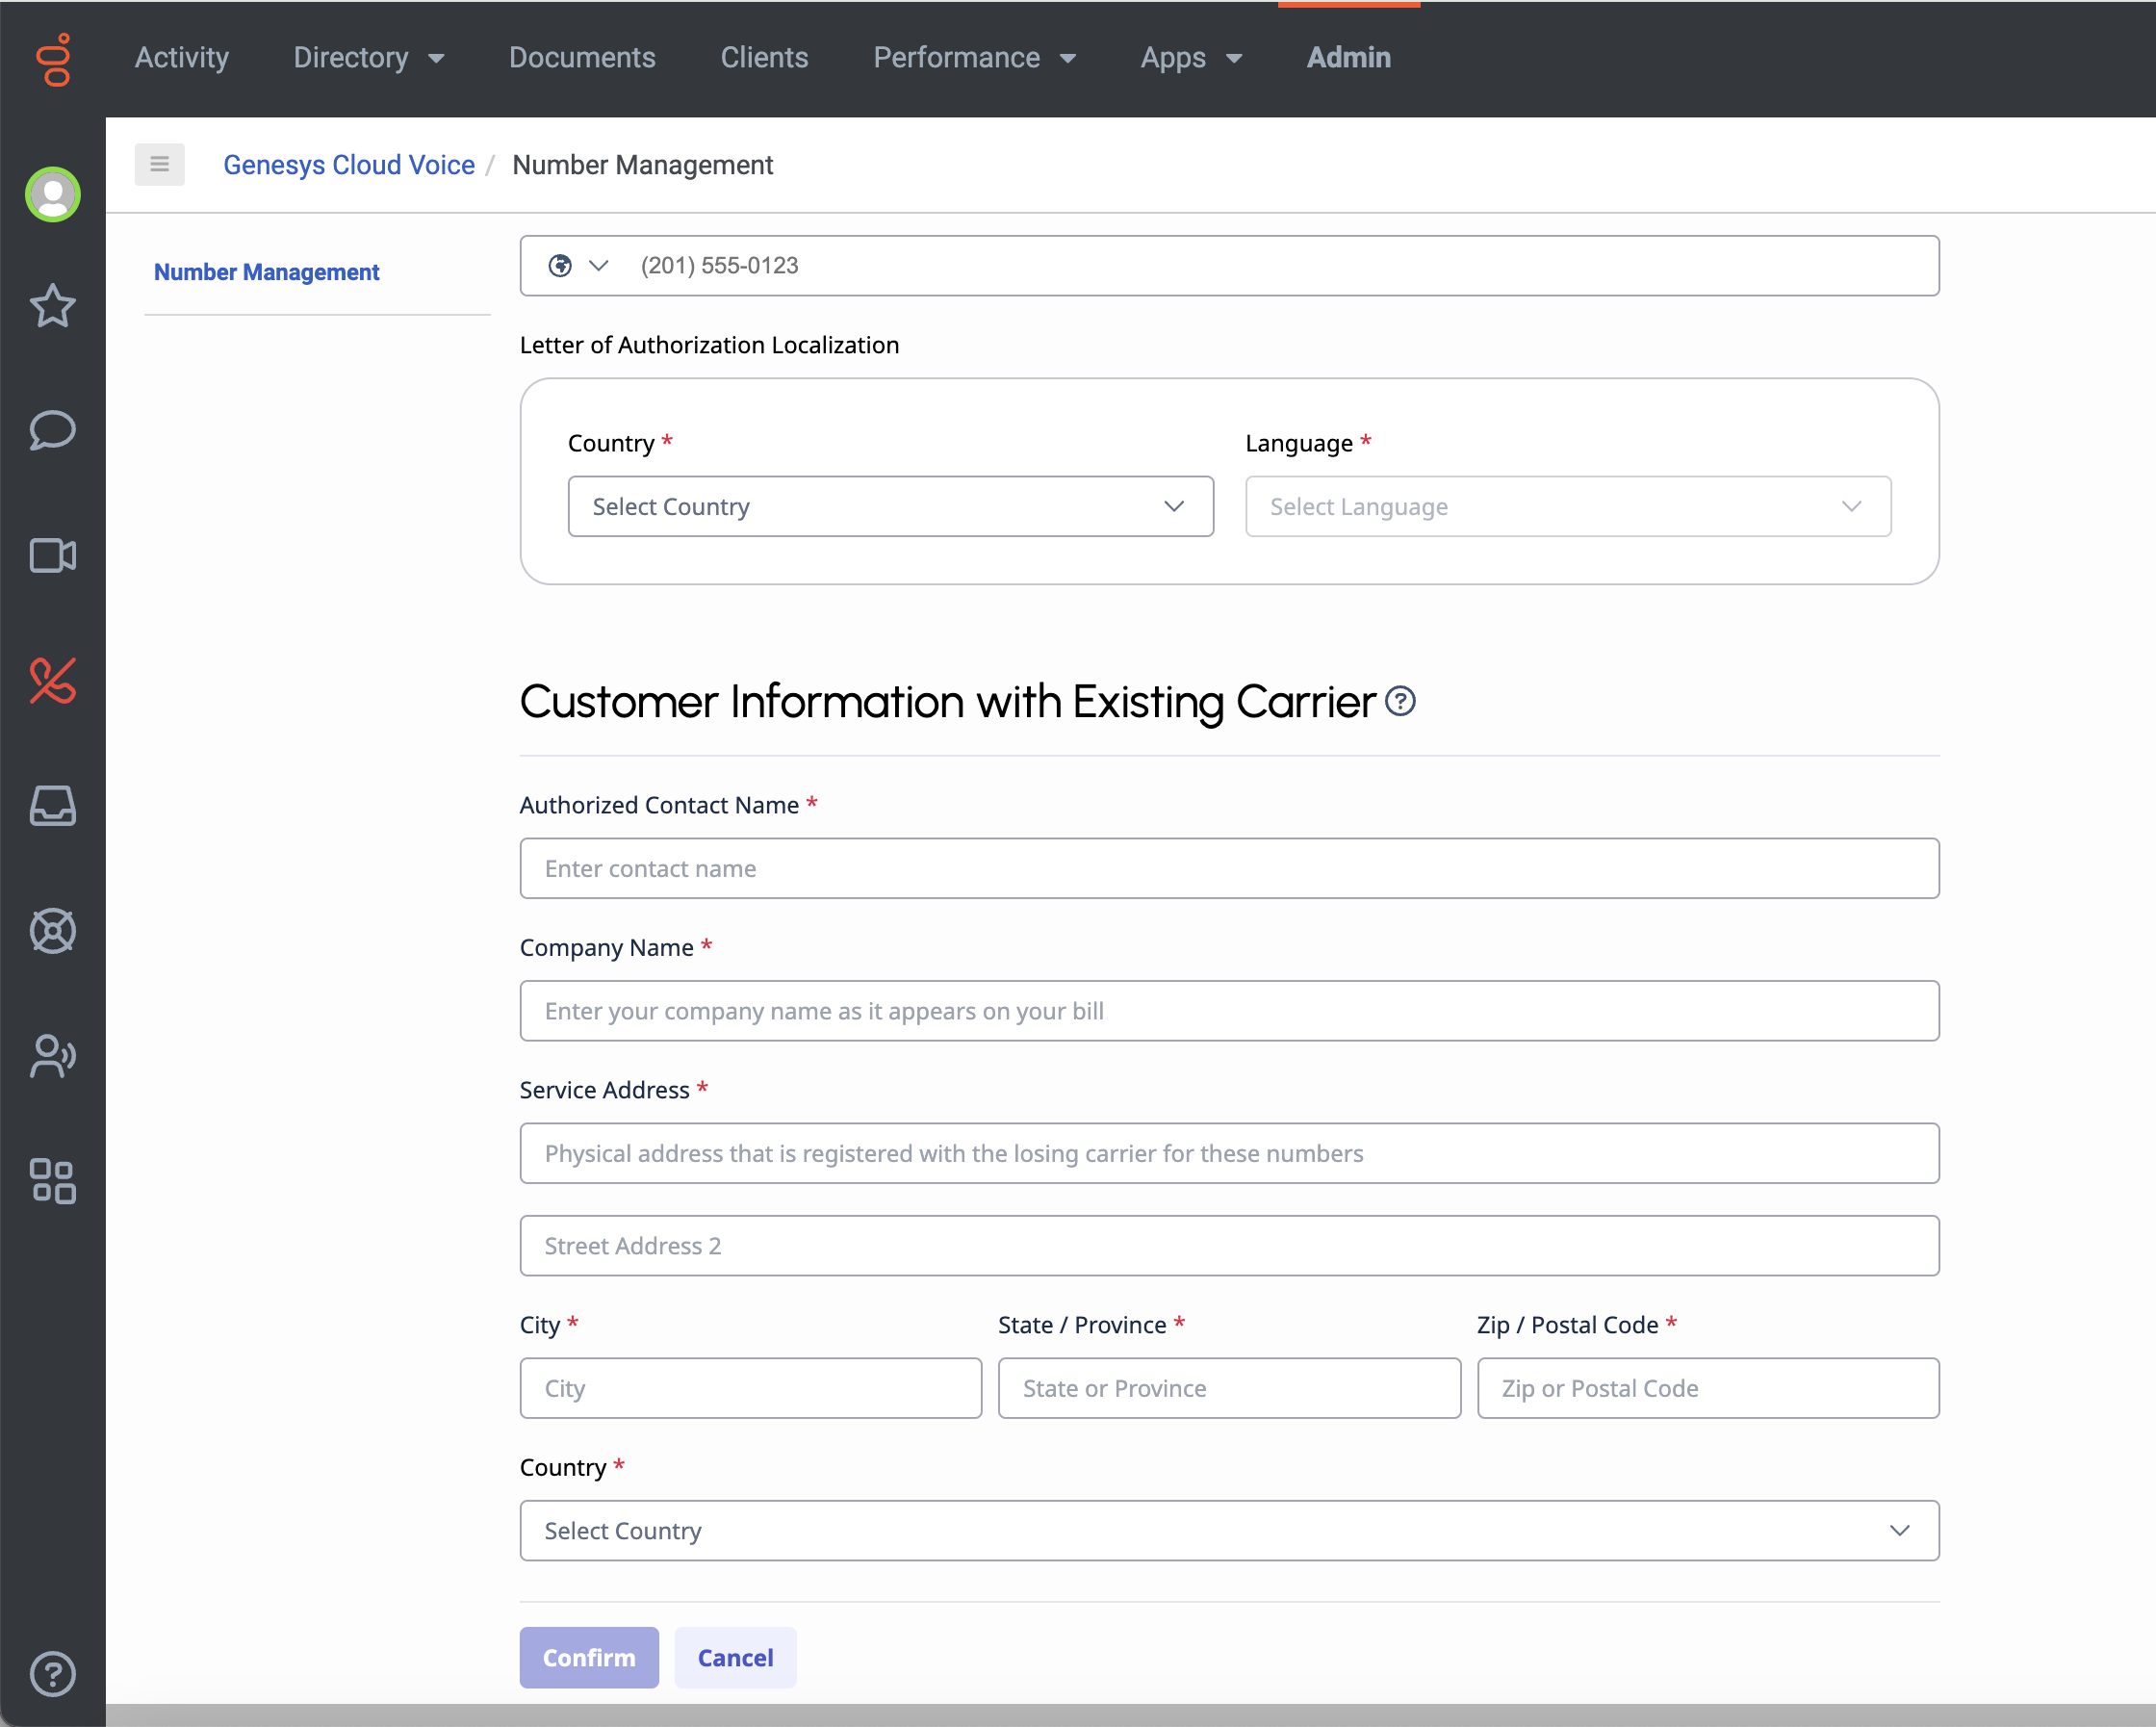The height and width of the screenshot is (1727, 2156).
Task: Open the phone country code globe dropdown
Action: (x=578, y=266)
